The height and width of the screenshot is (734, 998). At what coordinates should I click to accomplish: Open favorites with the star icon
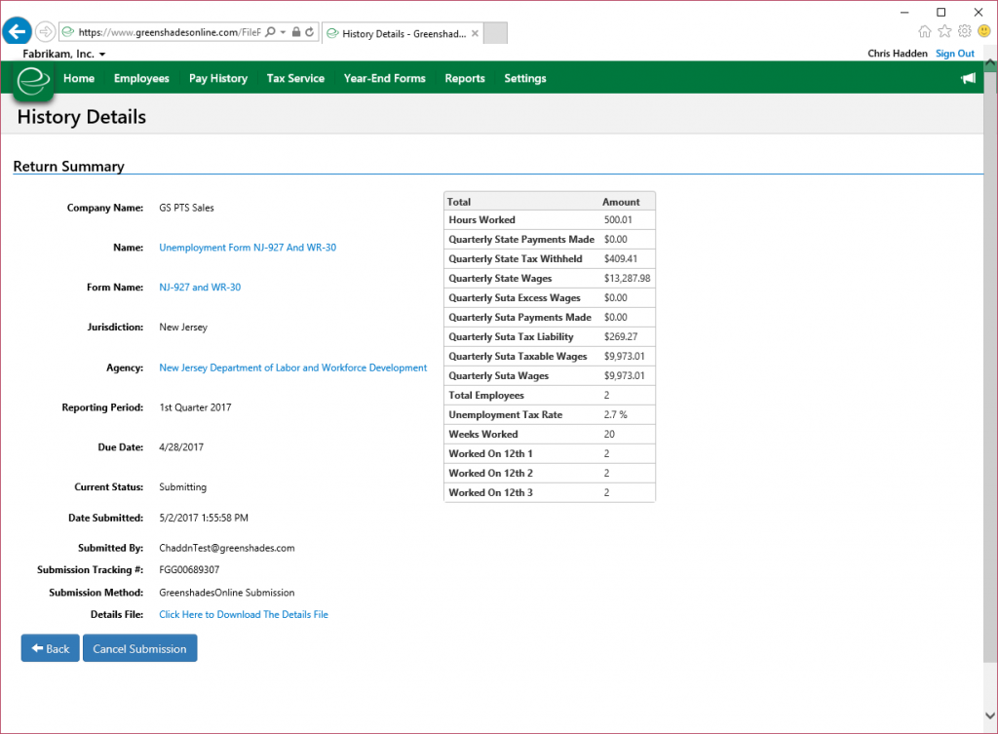(x=945, y=31)
